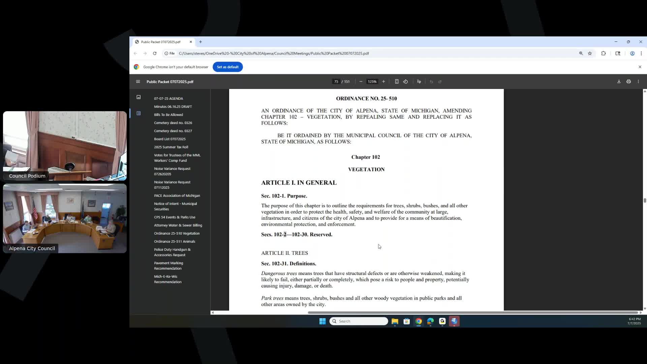Open Bills To Be Allowed bookmark
Viewport: 647px width, 364px height.
pos(168,115)
